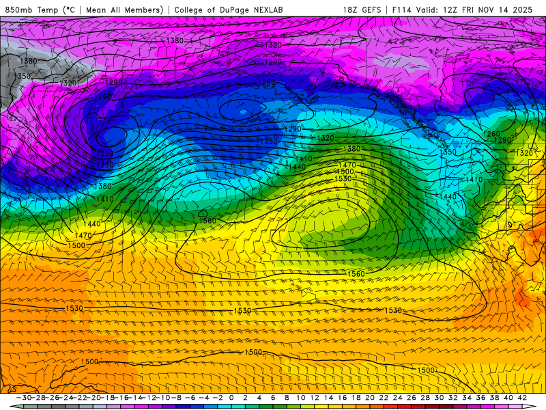Select the 32 legend label
Screen dimensions: 546x410
[453, 398]
